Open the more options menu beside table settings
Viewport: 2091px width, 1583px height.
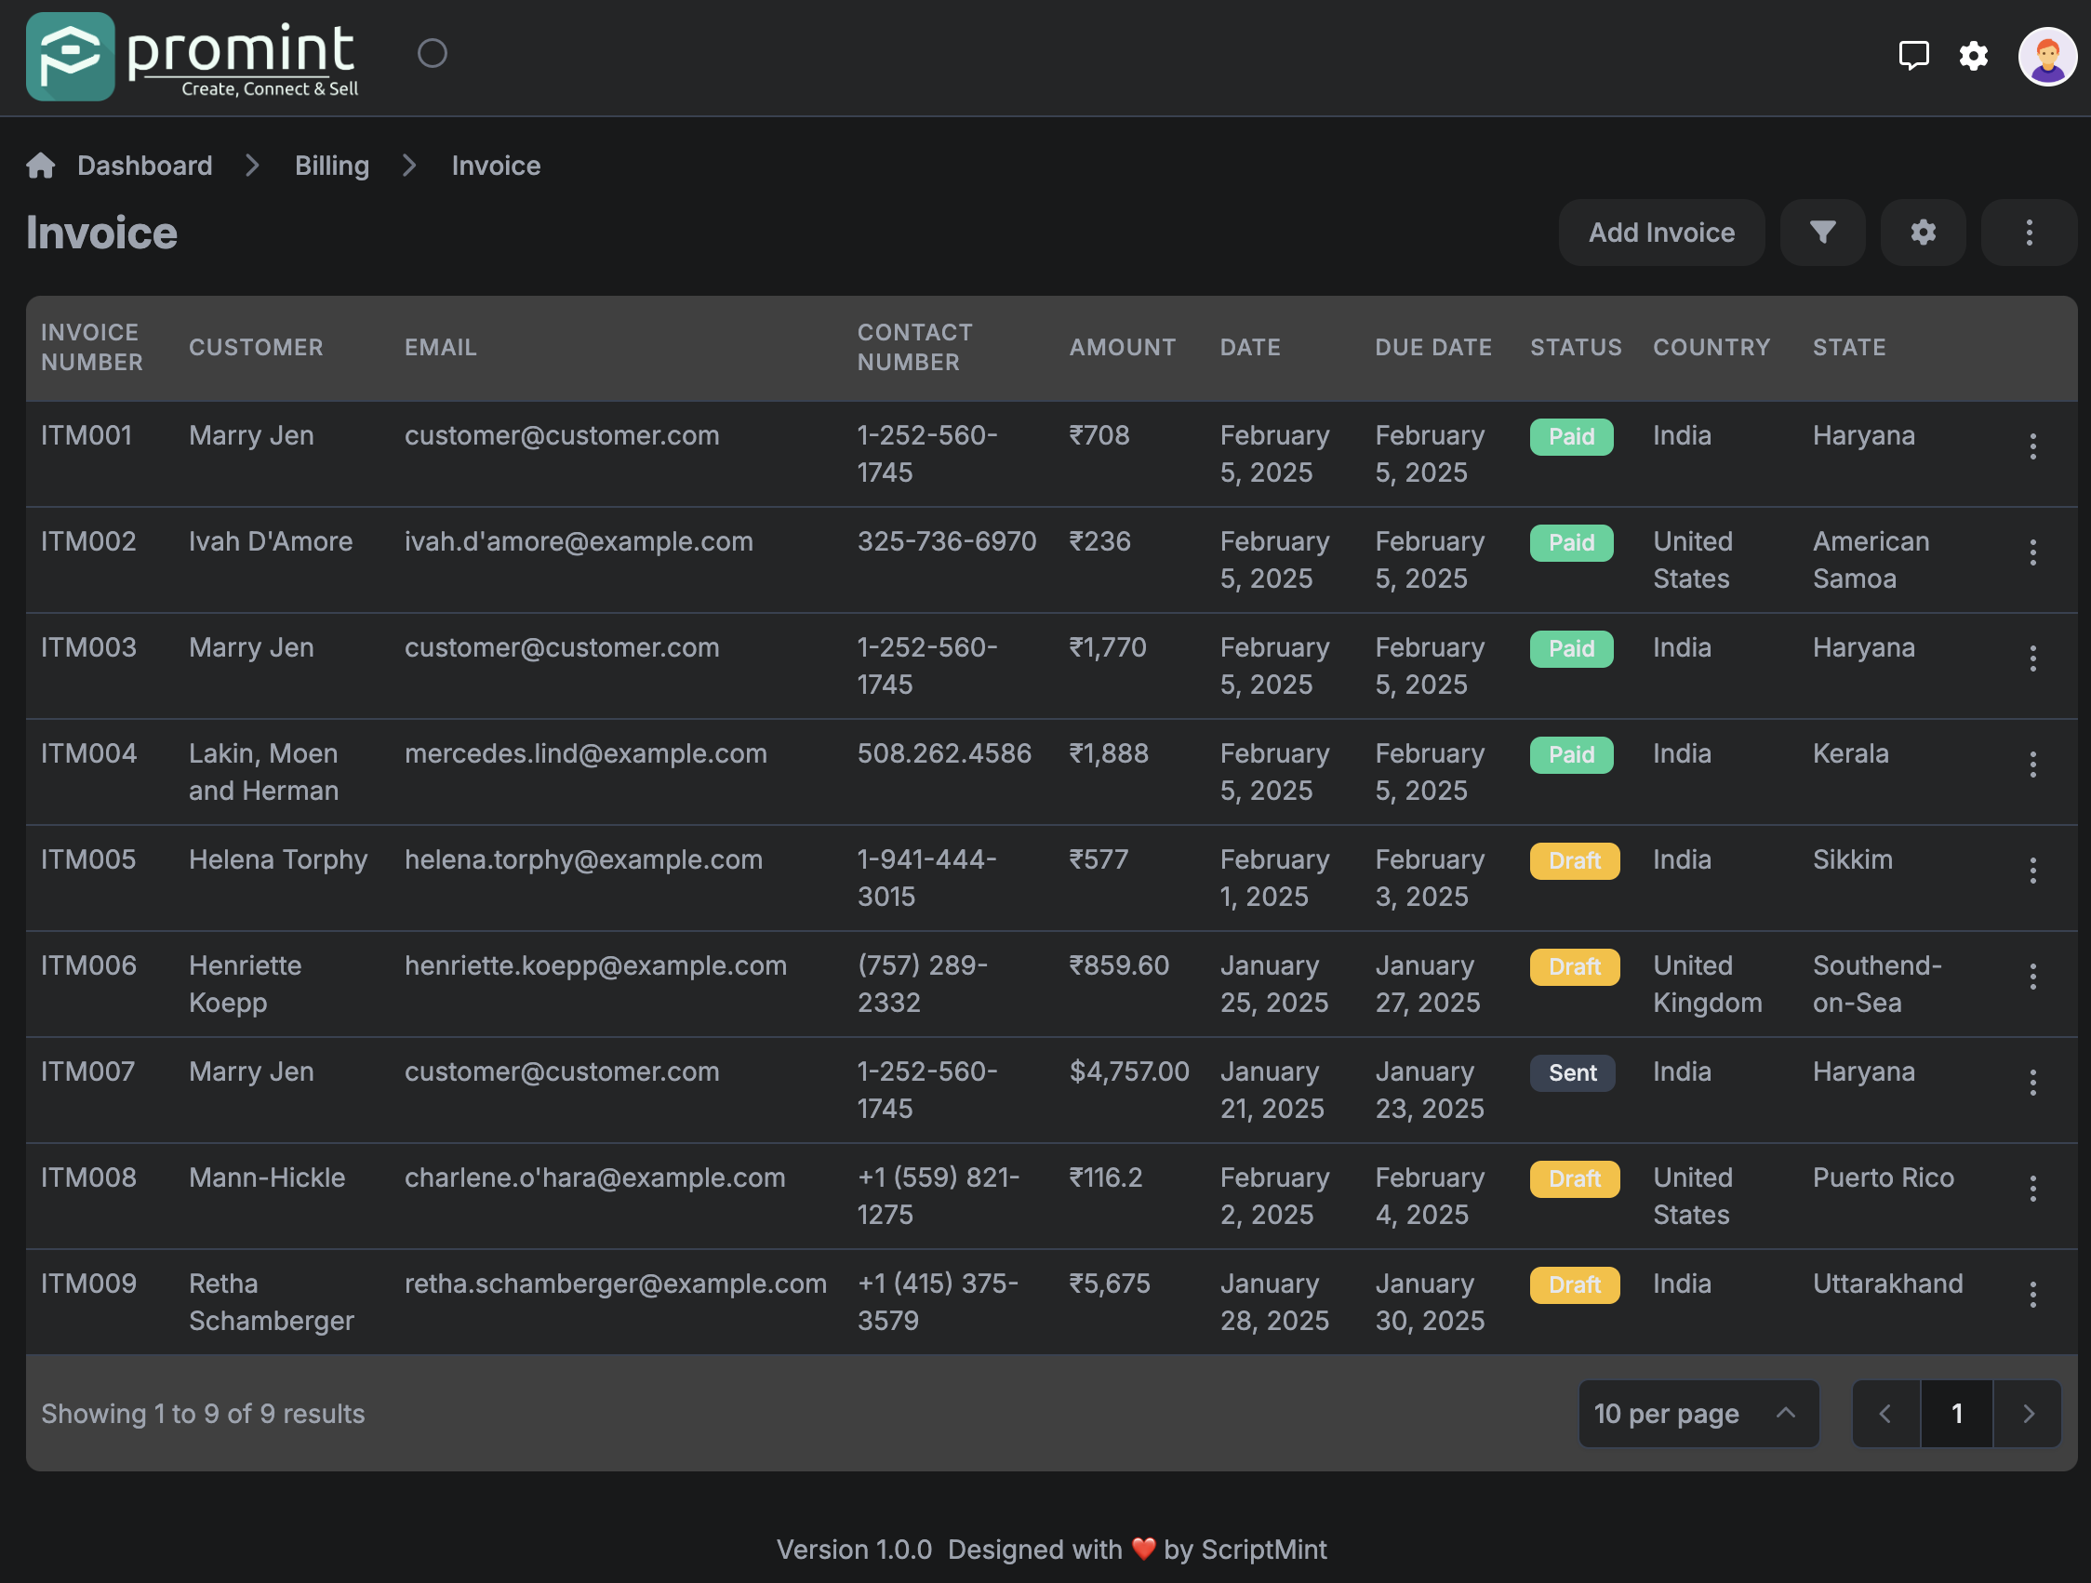[2029, 233]
